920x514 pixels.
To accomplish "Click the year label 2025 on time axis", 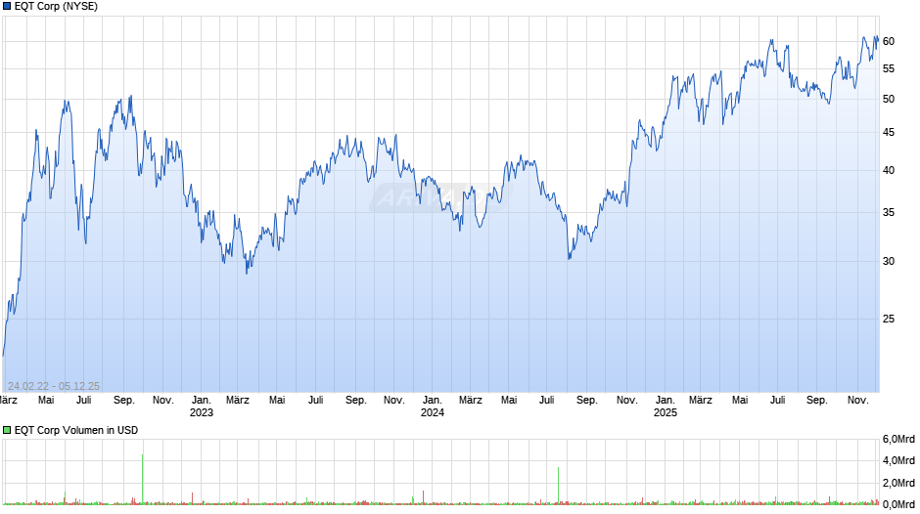I will tap(666, 412).
